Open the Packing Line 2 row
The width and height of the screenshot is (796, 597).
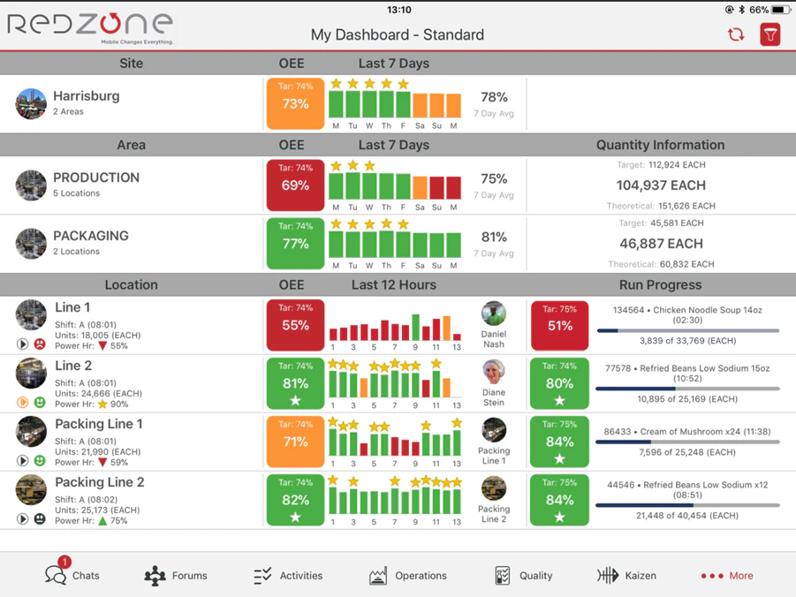point(99,484)
